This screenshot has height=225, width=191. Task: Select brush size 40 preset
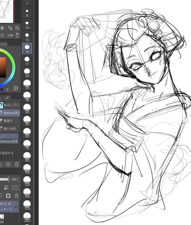[x=27, y=109]
